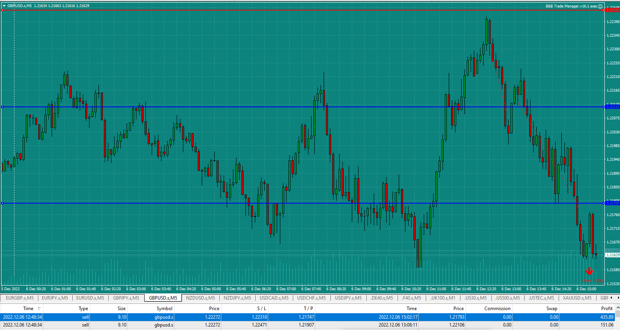The width and height of the screenshot is (620, 330).
Task: Click the sort arrow next to Time header
Action: tap(39, 309)
